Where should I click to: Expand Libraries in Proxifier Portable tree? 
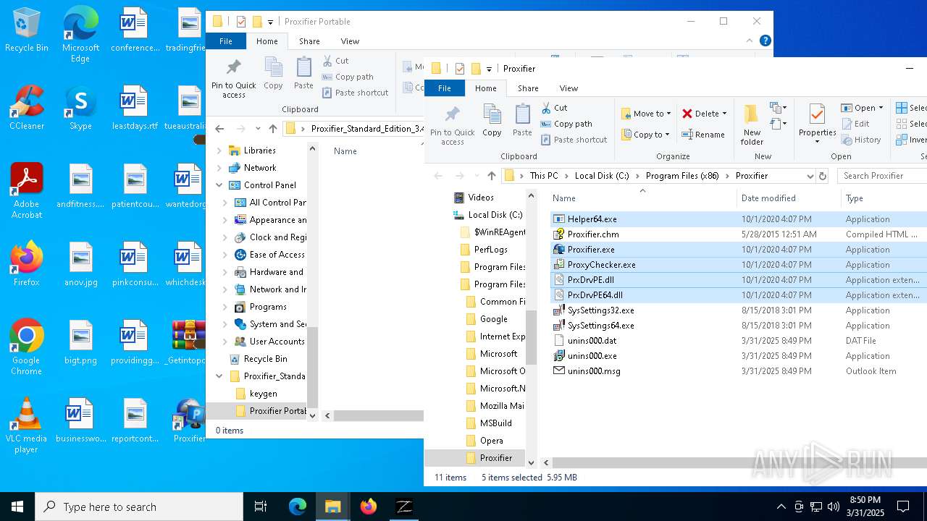coord(219,151)
